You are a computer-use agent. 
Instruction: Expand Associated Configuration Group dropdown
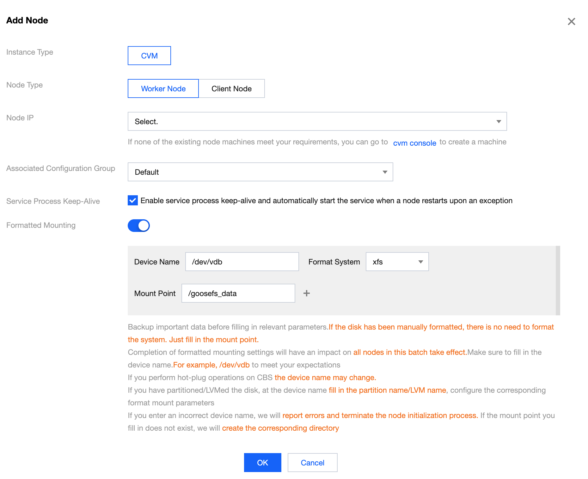[260, 172]
